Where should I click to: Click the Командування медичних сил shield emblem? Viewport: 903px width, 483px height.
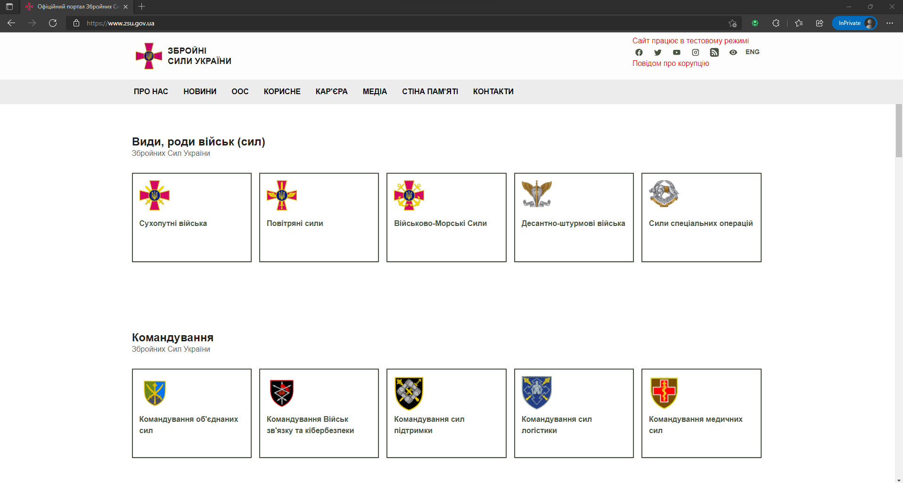point(664,393)
